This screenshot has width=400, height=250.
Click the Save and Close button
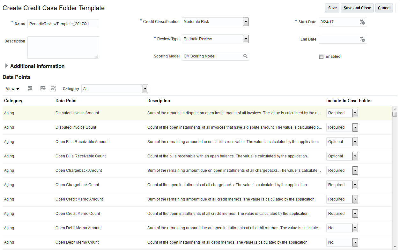click(x=357, y=8)
